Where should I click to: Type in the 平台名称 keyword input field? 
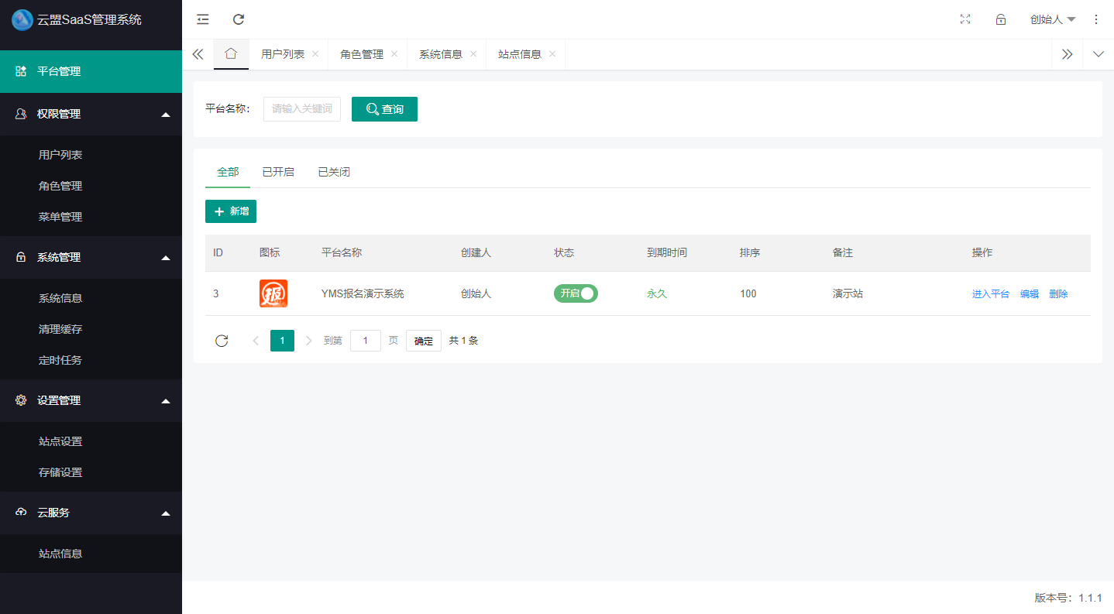click(301, 109)
